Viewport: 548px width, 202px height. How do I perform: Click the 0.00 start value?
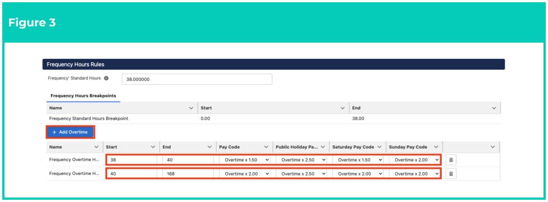tap(205, 118)
